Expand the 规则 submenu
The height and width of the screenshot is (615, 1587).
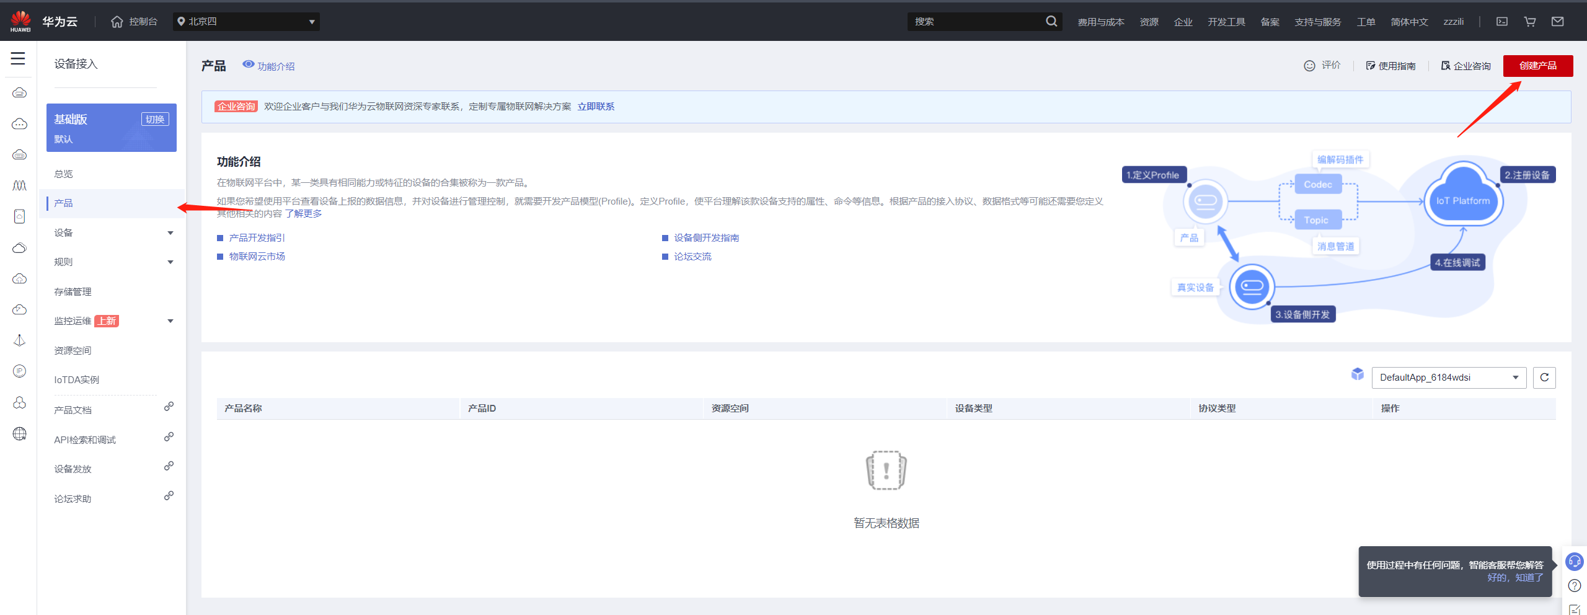coord(170,262)
